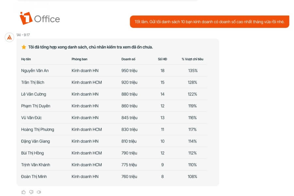Click the speaker read-aloud icon

tap(39, 192)
